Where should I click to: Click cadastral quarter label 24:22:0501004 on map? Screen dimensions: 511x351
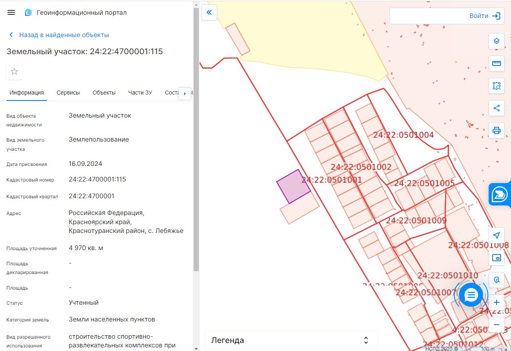403,135
